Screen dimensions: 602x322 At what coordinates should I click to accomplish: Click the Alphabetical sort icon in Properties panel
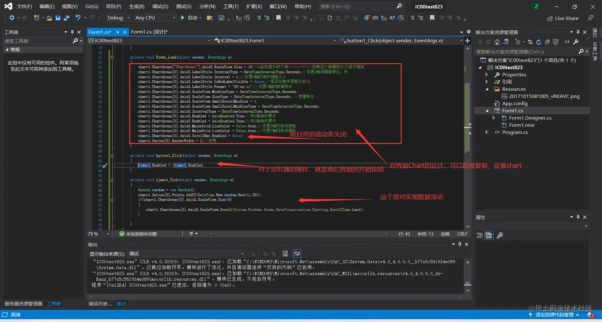coord(489,235)
